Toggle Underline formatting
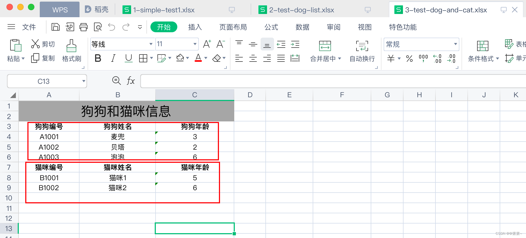Screen dimensions: 526x238 (x=129, y=58)
